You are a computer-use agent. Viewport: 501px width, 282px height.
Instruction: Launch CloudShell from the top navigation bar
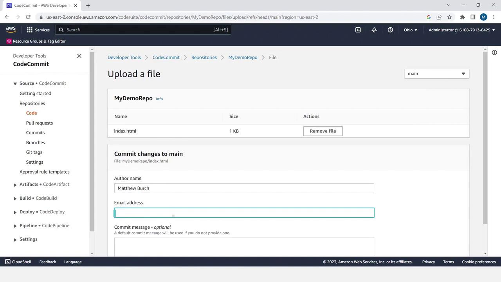[x=358, y=30]
